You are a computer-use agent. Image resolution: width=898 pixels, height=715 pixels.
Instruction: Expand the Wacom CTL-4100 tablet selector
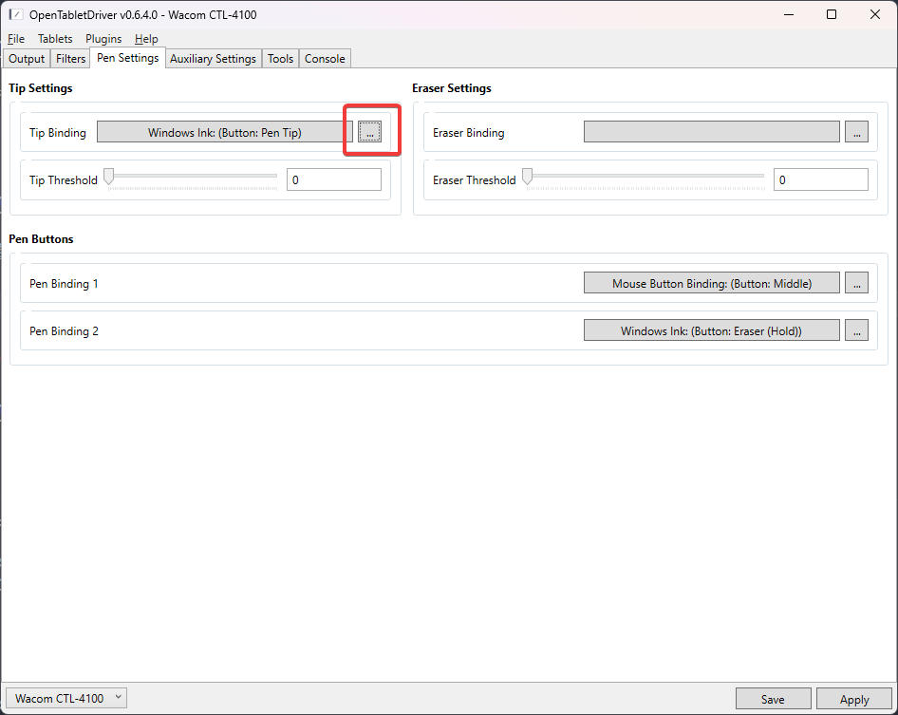coord(65,697)
